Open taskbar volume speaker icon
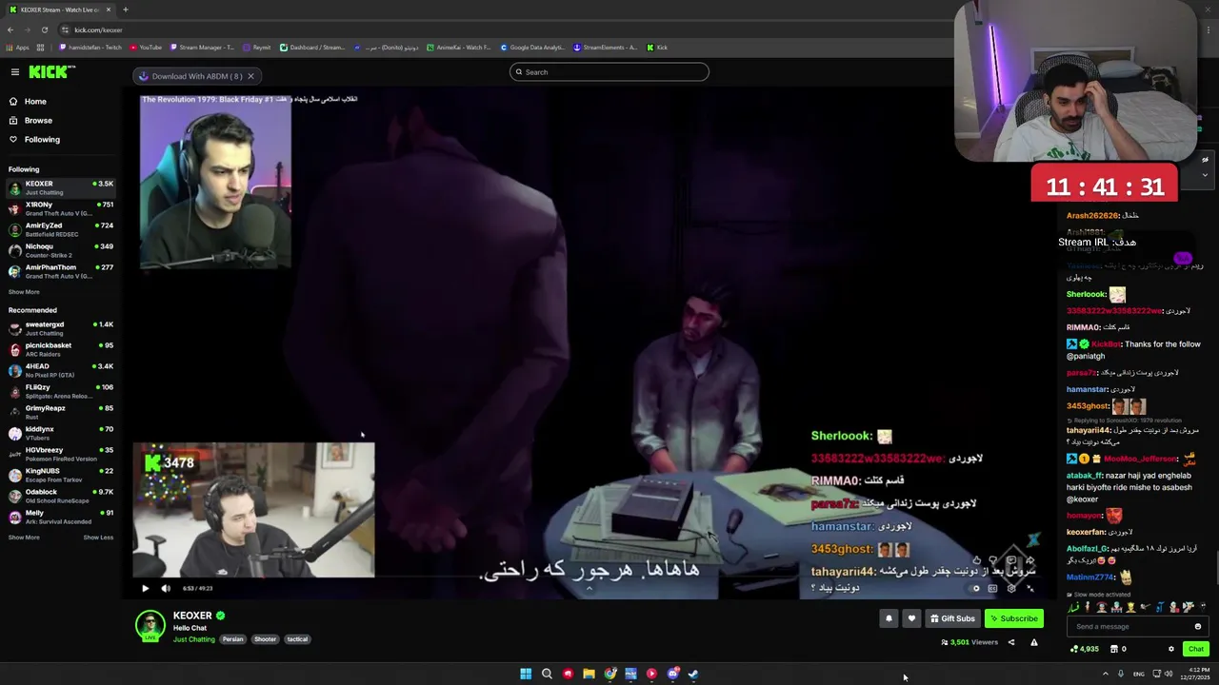Viewport: 1219px width, 685px height. 1169,674
